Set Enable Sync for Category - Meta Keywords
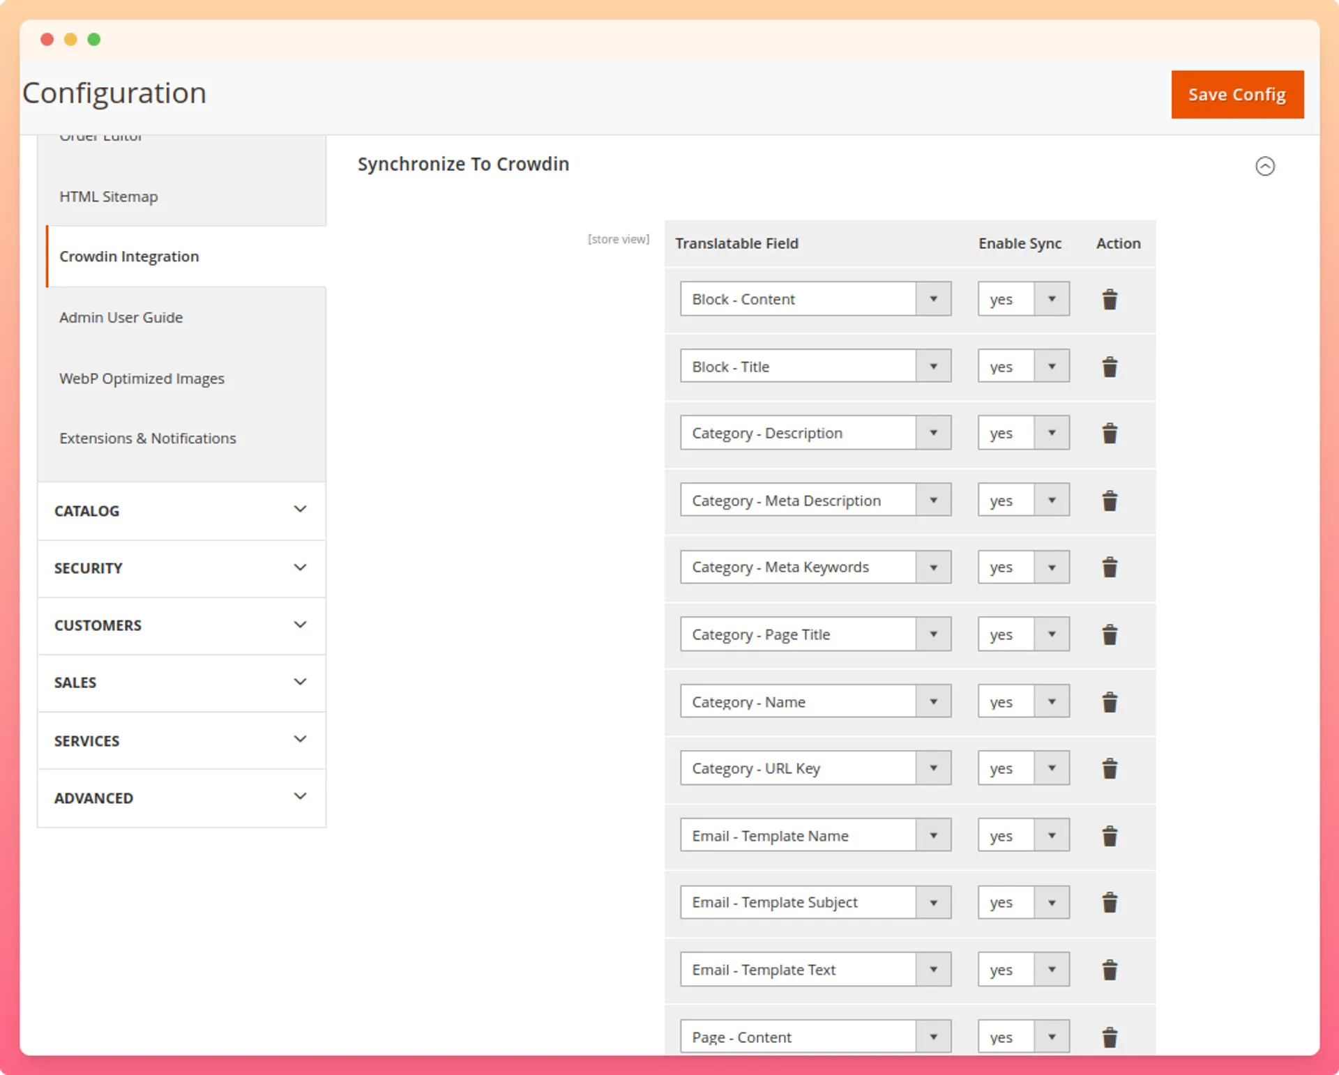This screenshot has height=1075, width=1339. 1023,567
